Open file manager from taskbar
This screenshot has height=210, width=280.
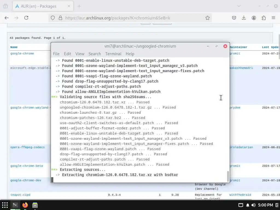pos(35,205)
